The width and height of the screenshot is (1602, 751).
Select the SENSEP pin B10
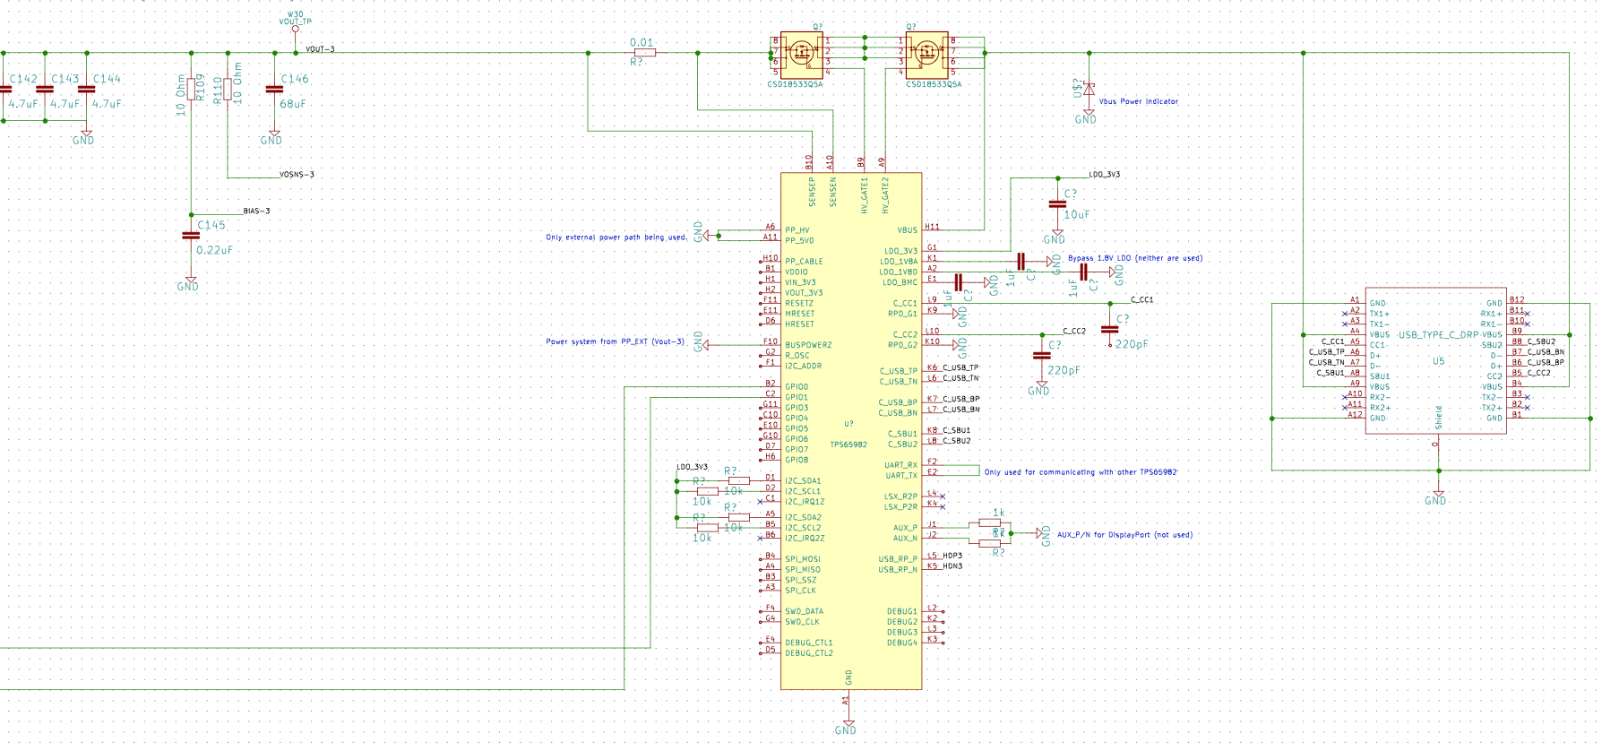point(810,162)
